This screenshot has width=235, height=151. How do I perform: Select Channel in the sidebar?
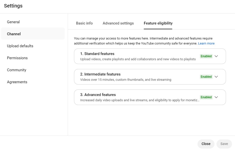click(x=14, y=34)
